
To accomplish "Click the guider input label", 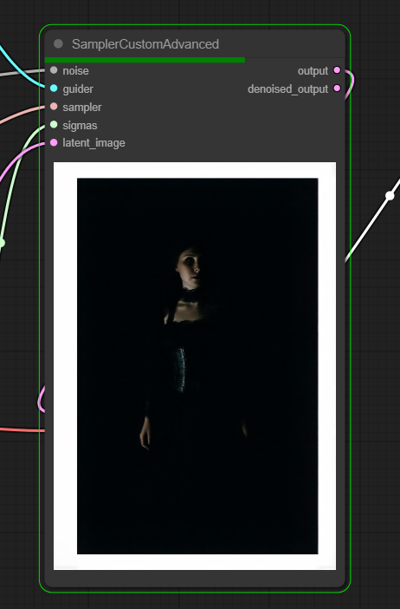I will [78, 89].
